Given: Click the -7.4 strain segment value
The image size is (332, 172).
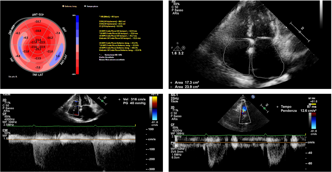Looking at the screenshot, I should coord(57,33).
